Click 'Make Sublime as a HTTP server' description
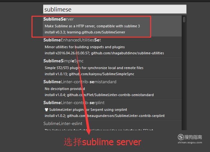The image size is (210, 152). [x=92, y=26]
